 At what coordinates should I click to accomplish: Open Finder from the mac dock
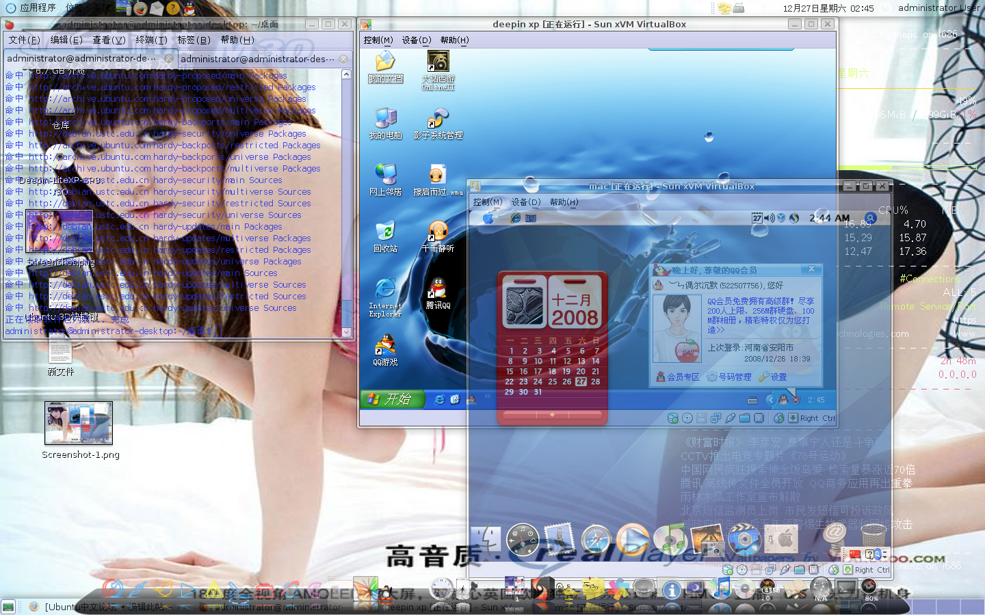486,540
